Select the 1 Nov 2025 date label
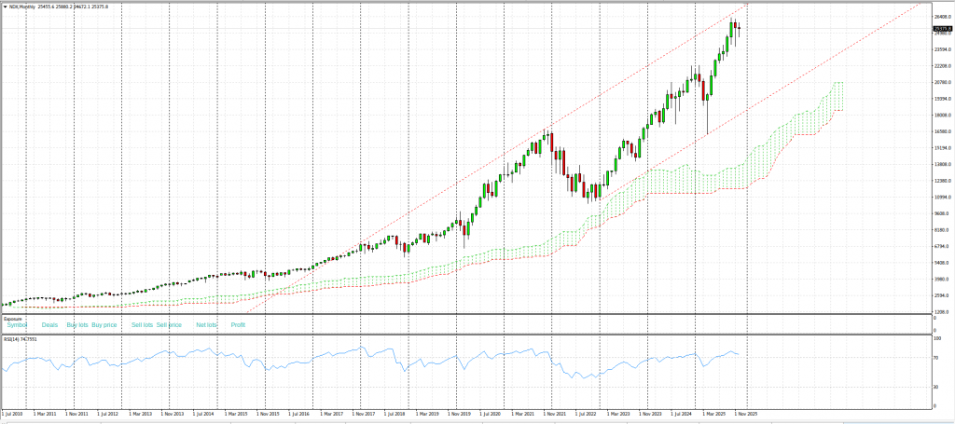 click(748, 412)
